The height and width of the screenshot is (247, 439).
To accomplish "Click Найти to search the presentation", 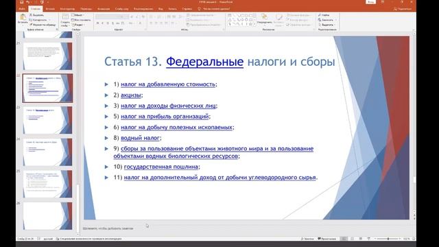I will [x=324, y=15].
